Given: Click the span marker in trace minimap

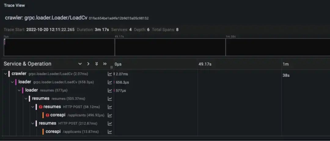Looking at the screenshot, I should (x=4, y=42).
